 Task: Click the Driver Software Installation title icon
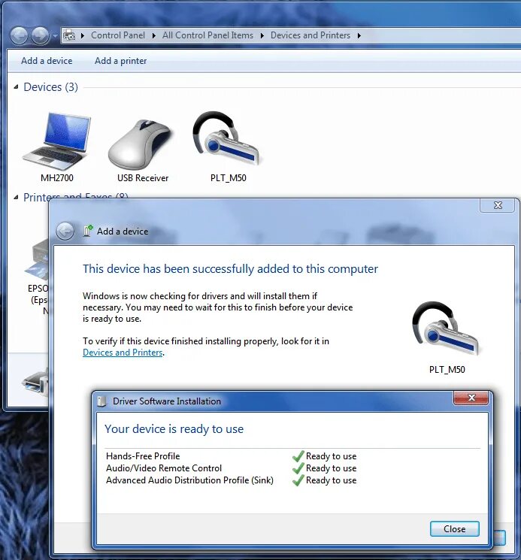101,401
